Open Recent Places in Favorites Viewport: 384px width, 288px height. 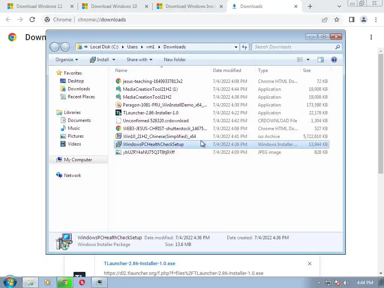coord(81,96)
